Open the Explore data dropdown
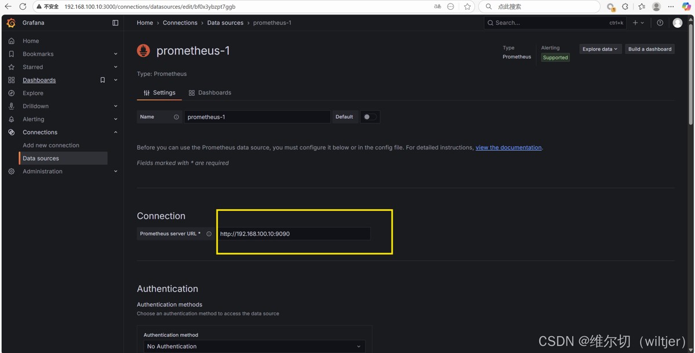This screenshot has width=695, height=353. 600,49
